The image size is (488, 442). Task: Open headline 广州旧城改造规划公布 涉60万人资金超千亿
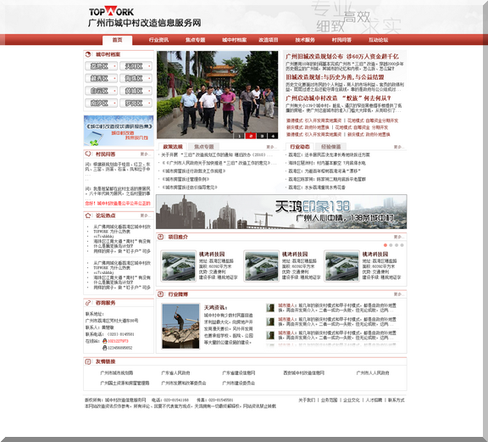(342, 57)
